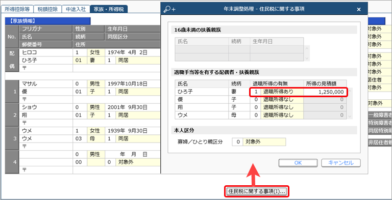Click birth date 1974年 4月 2日

[x=133, y=52]
